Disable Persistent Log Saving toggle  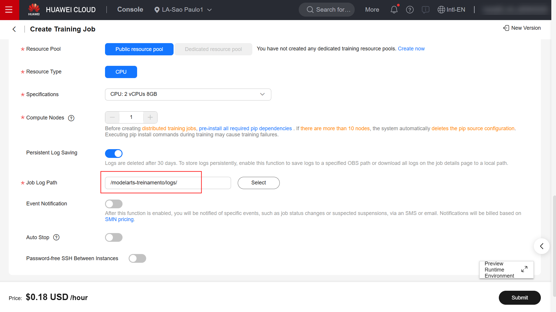point(114,154)
